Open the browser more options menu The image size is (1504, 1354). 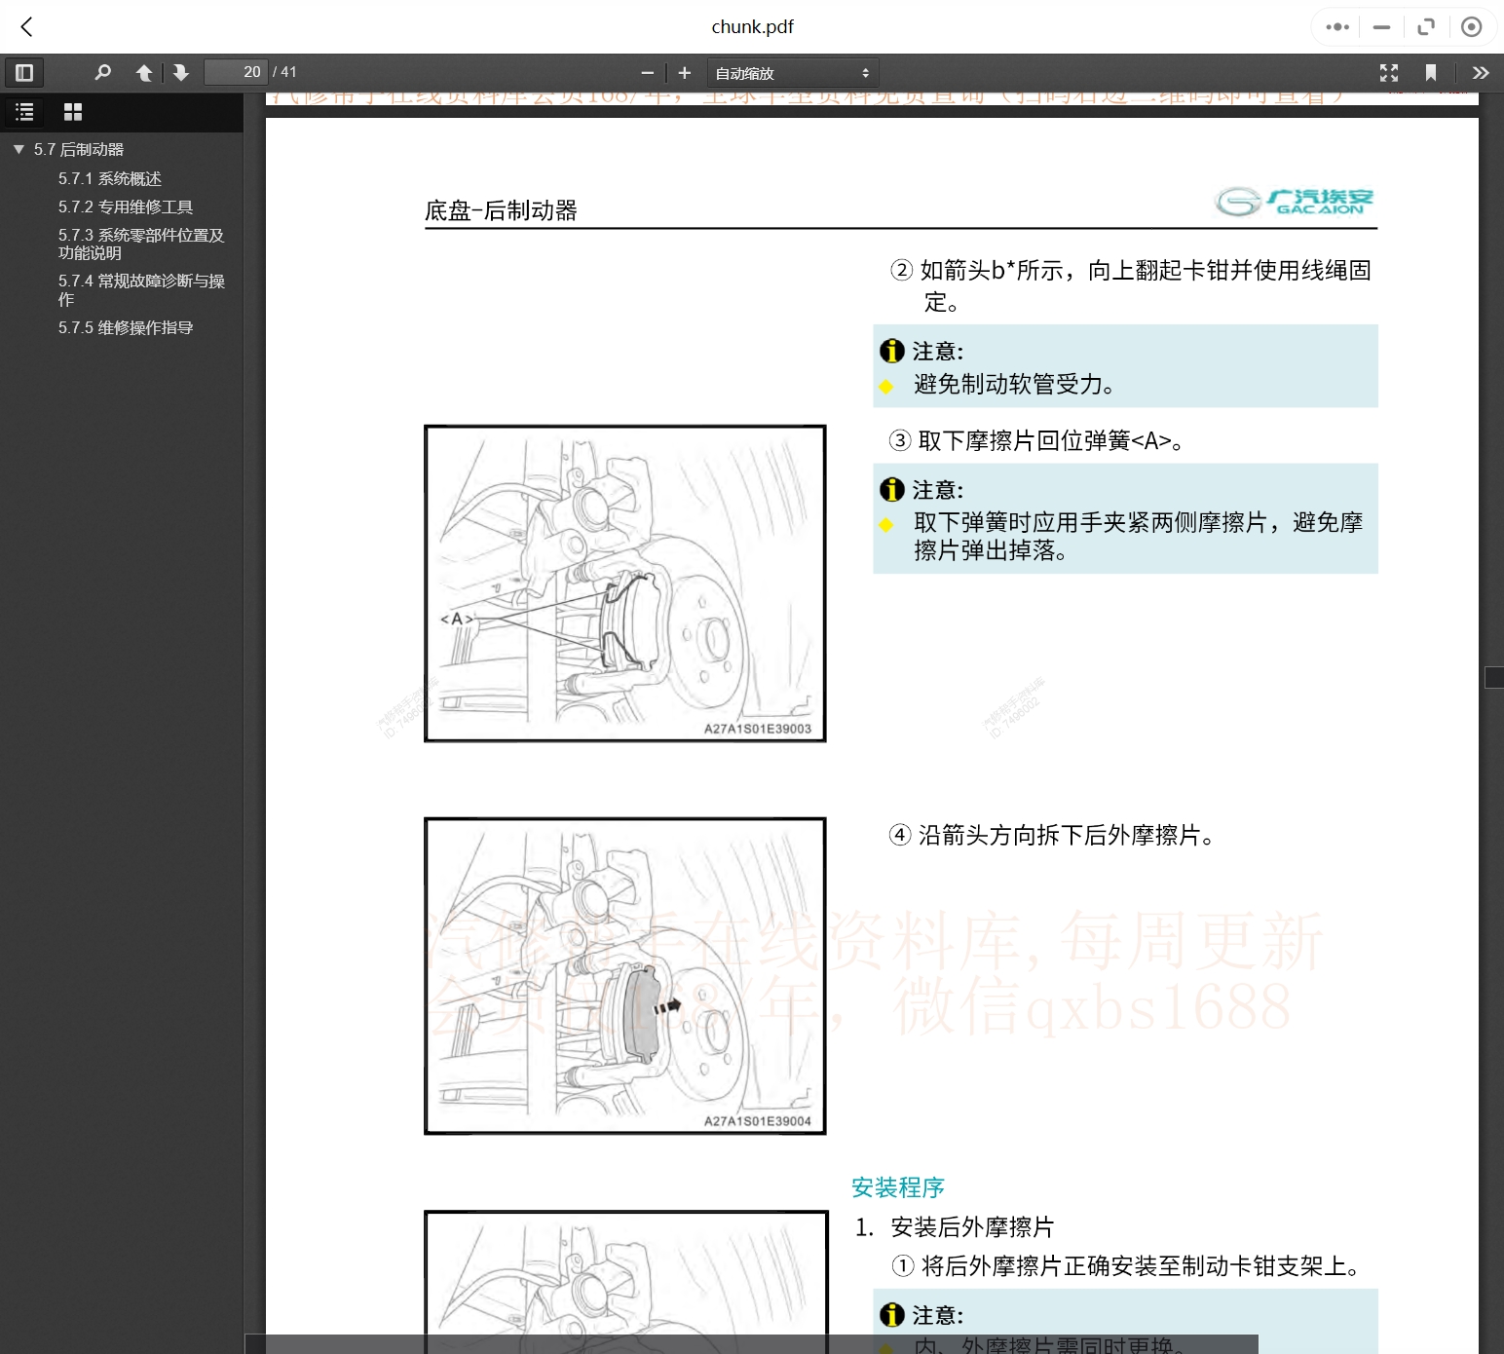pyautogui.click(x=1336, y=27)
